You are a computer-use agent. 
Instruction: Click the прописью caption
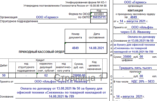pyautogui.click(x=135, y=72)
